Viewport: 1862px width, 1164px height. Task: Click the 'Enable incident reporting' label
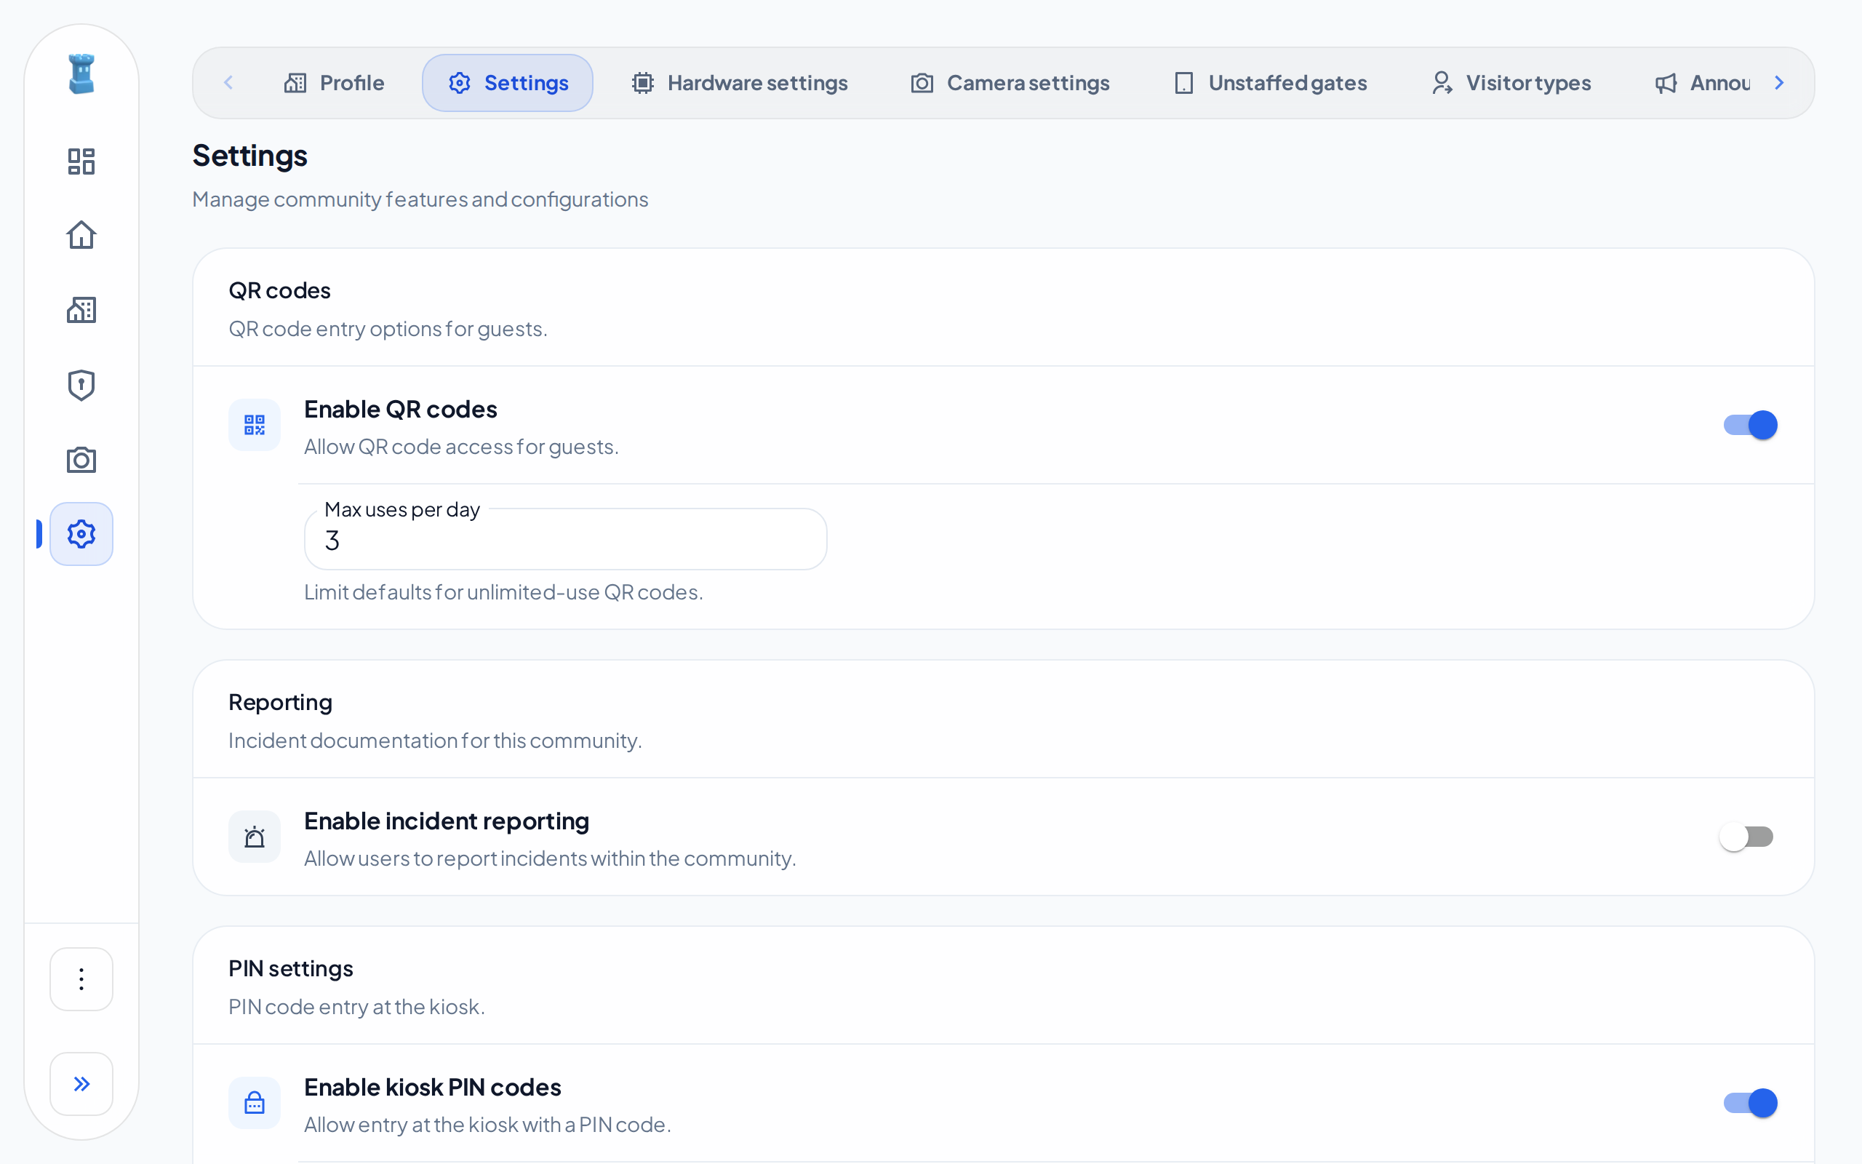(447, 821)
